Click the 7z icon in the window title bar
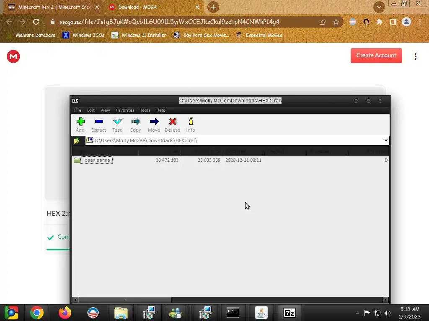This screenshot has width=429, height=321. point(75,101)
